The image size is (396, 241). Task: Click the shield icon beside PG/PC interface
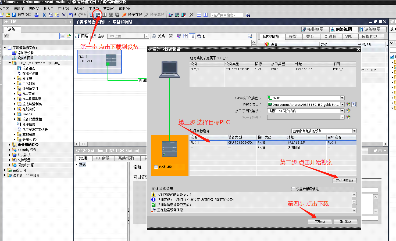(348, 104)
